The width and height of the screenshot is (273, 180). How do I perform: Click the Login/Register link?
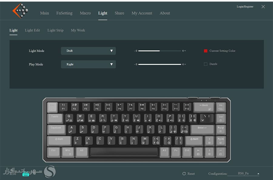tap(245, 7)
